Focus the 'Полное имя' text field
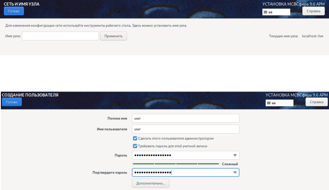The width and height of the screenshot is (329, 190). [x=185, y=118]
